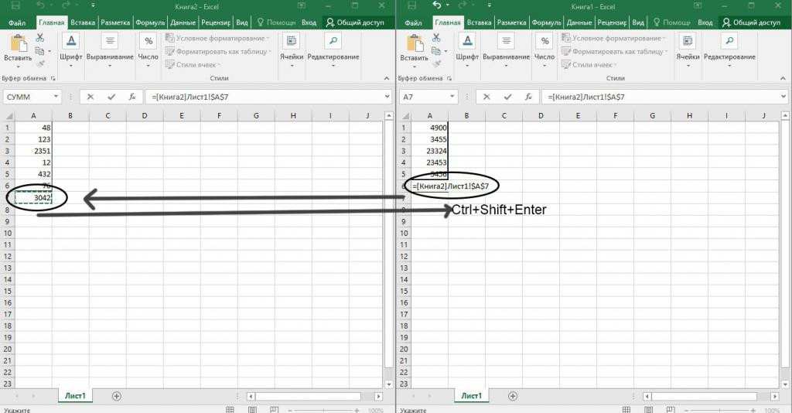This screenshot has height=413, width=792.
Task: Select the Лист1 sheet tab in left workbook
Action: click(x=75, y=396)
